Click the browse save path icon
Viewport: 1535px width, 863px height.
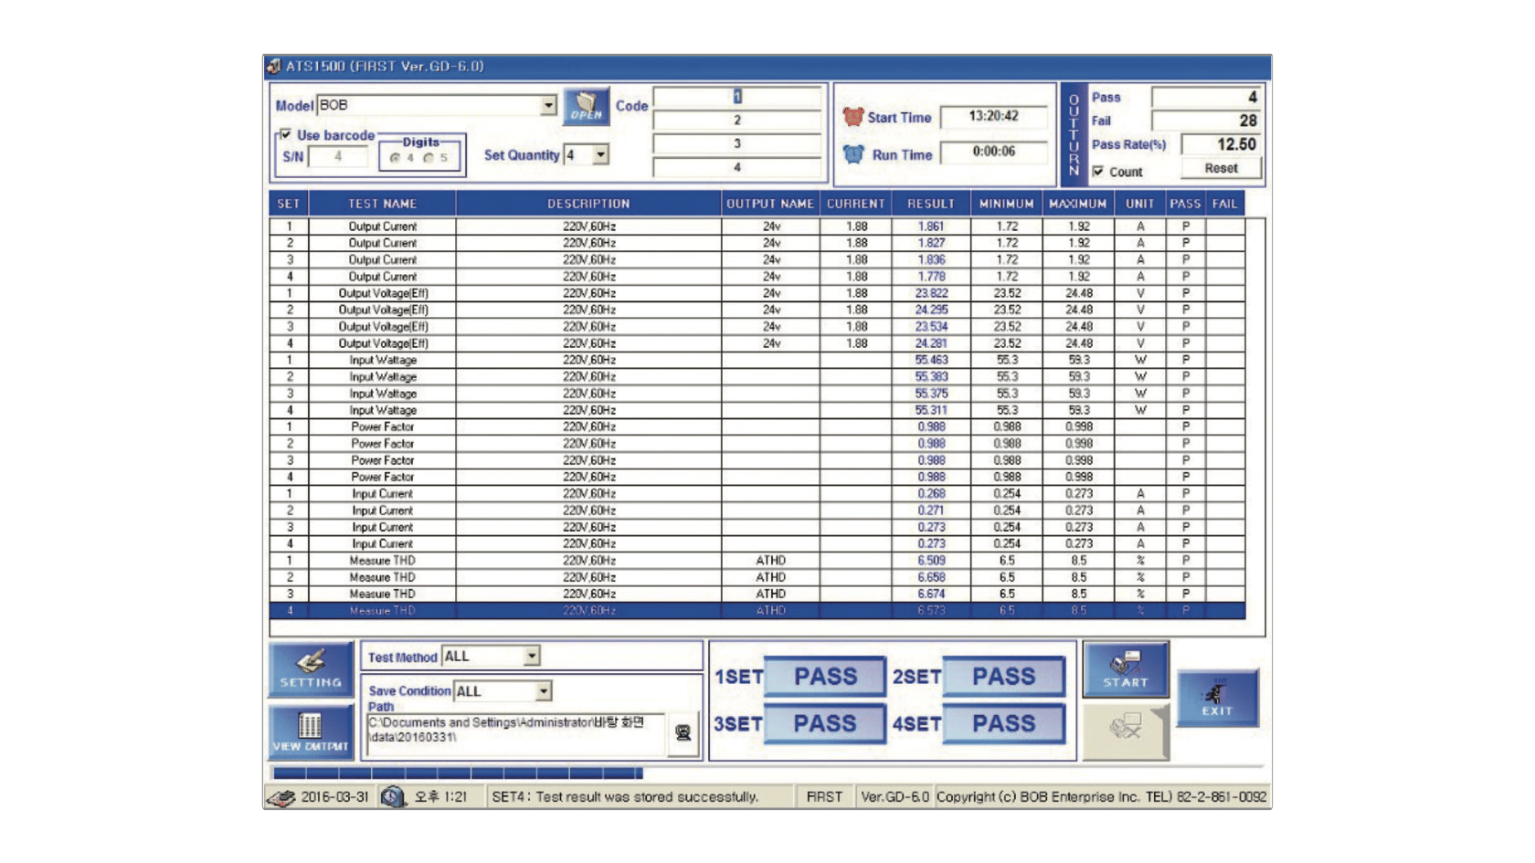pos(683,732)
